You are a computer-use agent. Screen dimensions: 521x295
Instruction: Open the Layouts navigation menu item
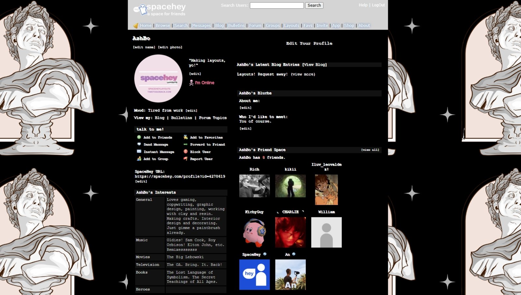pos(291,25)
